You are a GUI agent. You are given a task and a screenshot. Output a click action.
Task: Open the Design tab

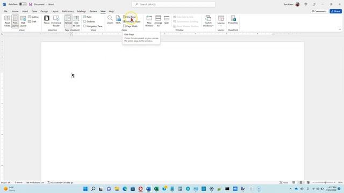pos(44,11)
